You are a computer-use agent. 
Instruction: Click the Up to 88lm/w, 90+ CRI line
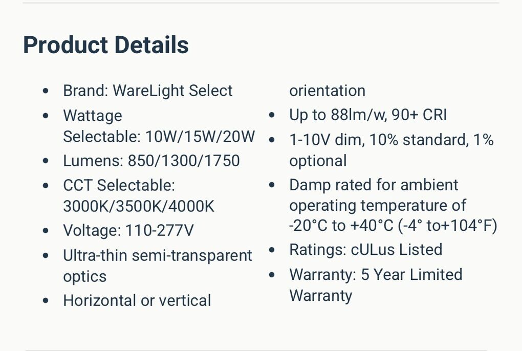tap(368, 115)
